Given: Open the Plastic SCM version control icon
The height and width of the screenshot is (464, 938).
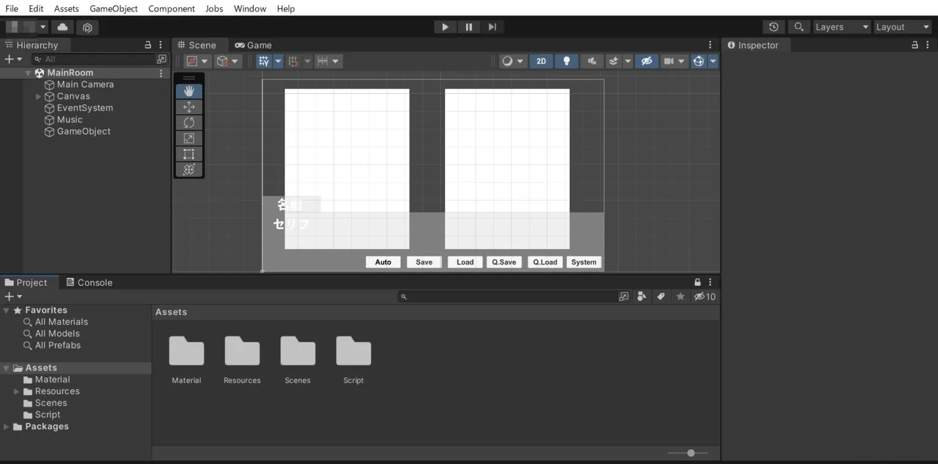Looking at the screenshot, I should tap(87, 27).
